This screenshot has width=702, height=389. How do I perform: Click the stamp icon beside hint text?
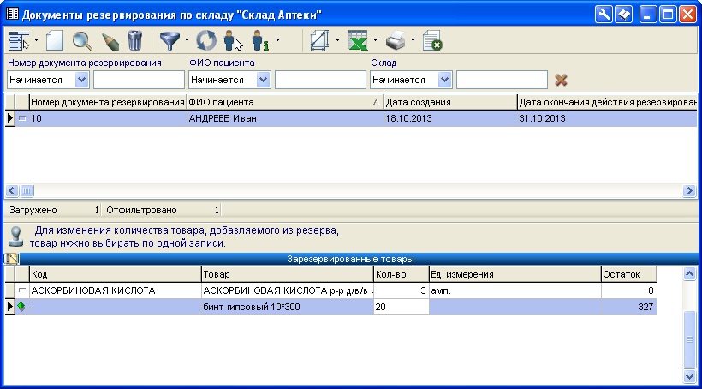pos(17,237)
